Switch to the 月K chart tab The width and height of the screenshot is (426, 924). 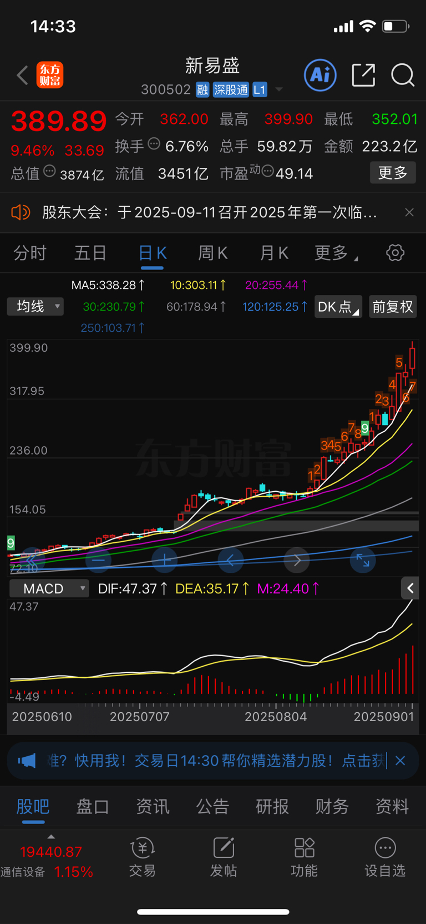tap(274, 253)
